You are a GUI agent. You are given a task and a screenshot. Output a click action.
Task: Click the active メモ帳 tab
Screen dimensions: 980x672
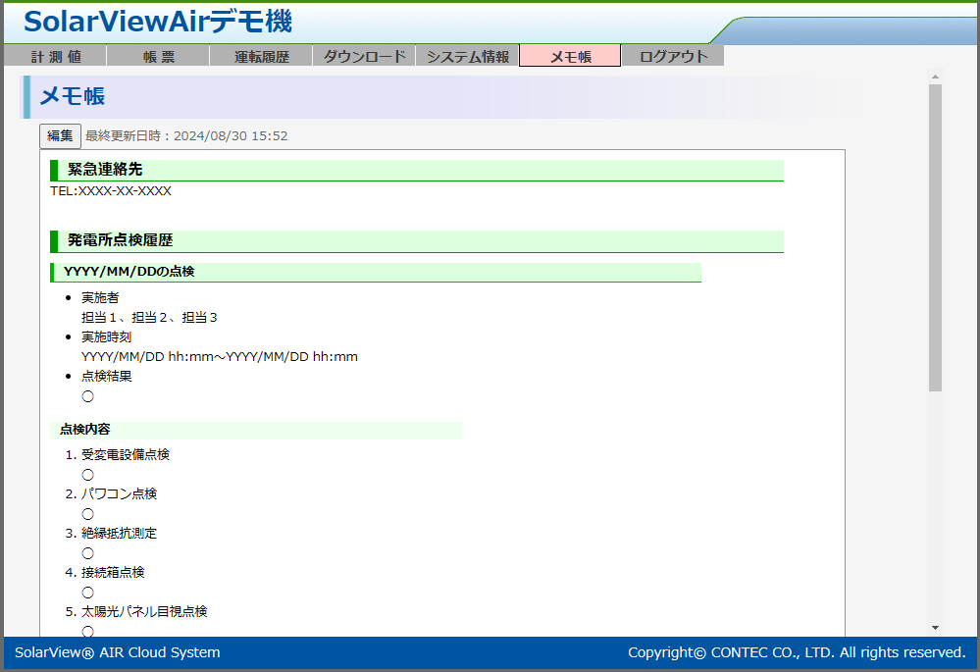570,57
